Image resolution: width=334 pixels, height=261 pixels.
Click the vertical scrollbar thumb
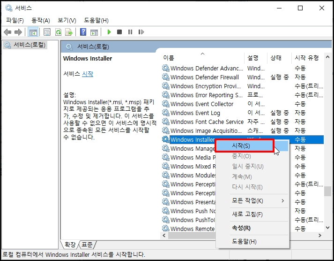click(x=327, y=191)
